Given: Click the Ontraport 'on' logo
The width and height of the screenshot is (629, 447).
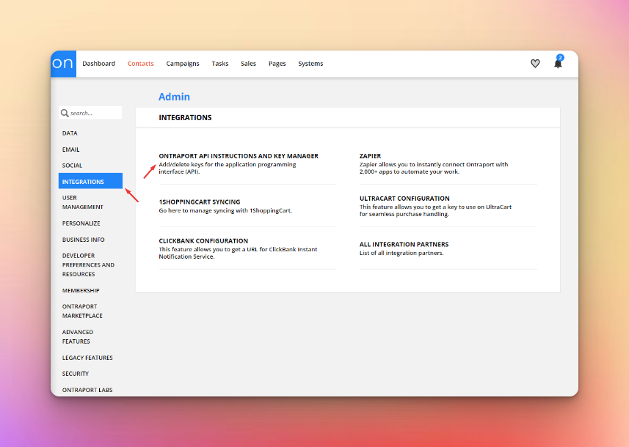Looking at the screenshot, I should [63, 64].
